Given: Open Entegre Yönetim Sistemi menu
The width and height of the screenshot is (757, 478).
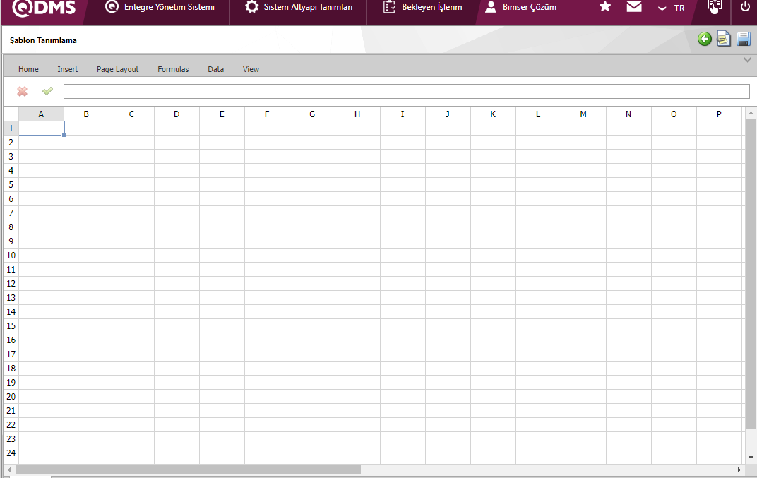Looking at the screenshot, I should (x=160, y=7).
